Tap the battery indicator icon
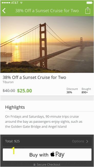94x167 pixels. click(90, 3)
